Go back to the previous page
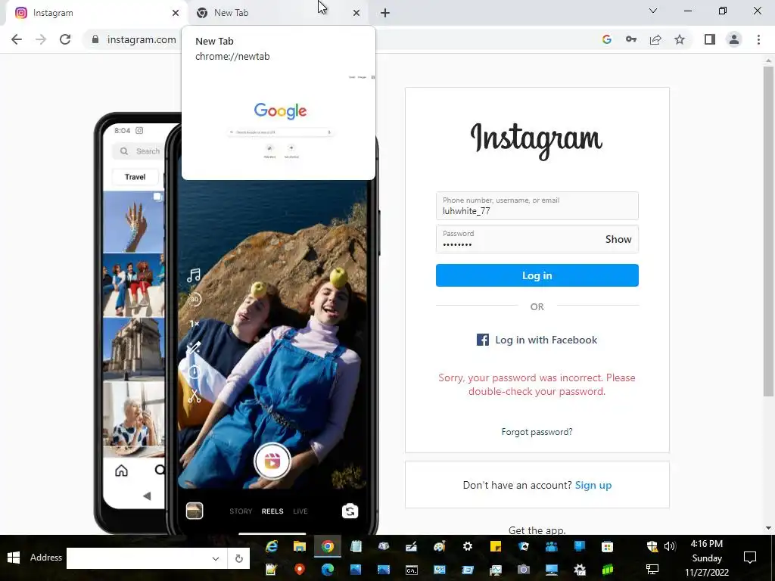Image resolution: width=775 pixels, height=581 pixels. click(17, 39)
